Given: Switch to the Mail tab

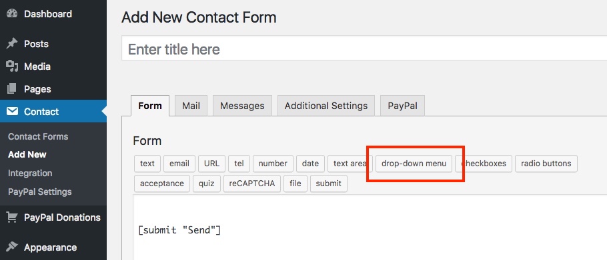Looking at the screenshot, I should [191, 106].
